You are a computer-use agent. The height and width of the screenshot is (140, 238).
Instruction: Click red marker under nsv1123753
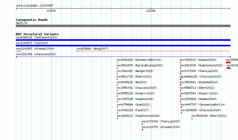click(x=143, y=130)
